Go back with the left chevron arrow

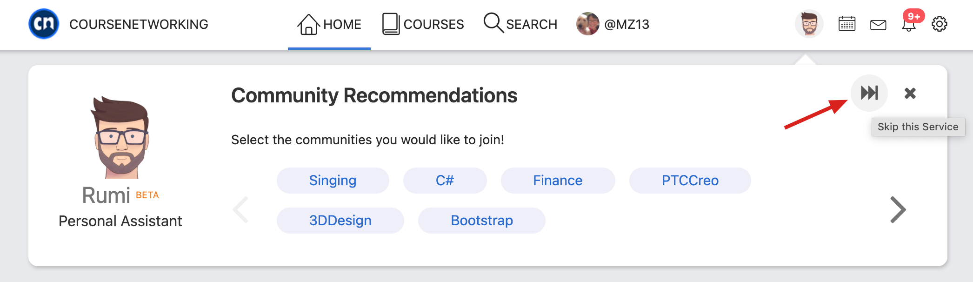[240, 210]
